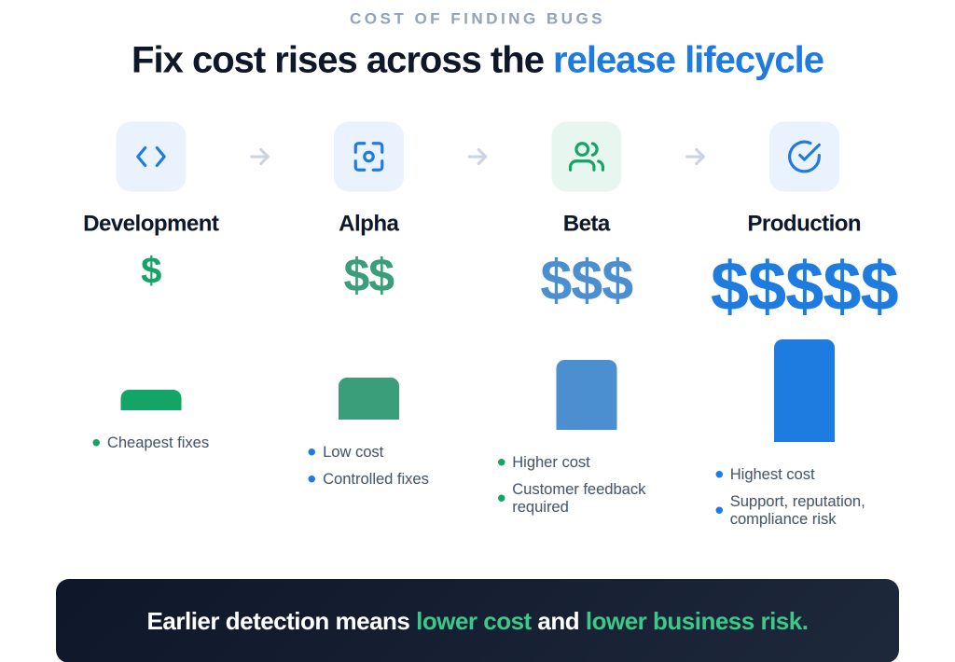The height and width of the screenshot is (662, 955).
Task: Select the Alpha stage heading
Action: click(x=368, y=224)
